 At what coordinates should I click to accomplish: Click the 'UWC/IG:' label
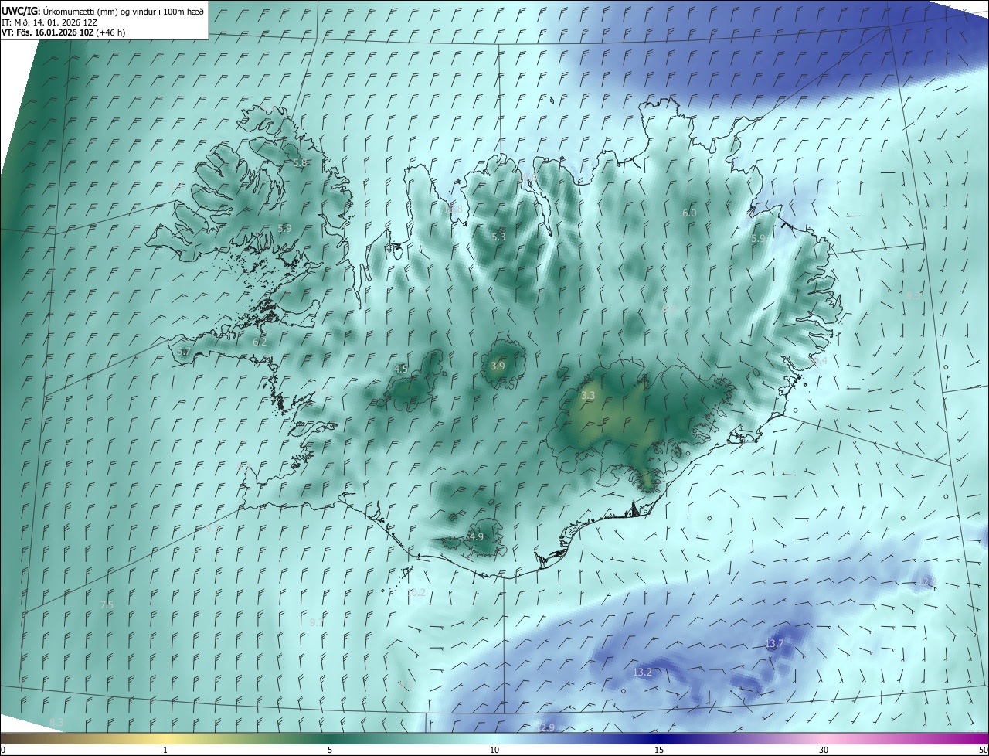22,11
